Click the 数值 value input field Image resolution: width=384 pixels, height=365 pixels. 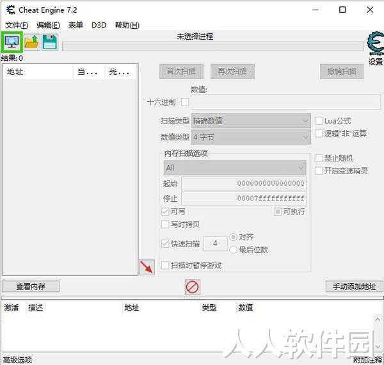point(285,102)
